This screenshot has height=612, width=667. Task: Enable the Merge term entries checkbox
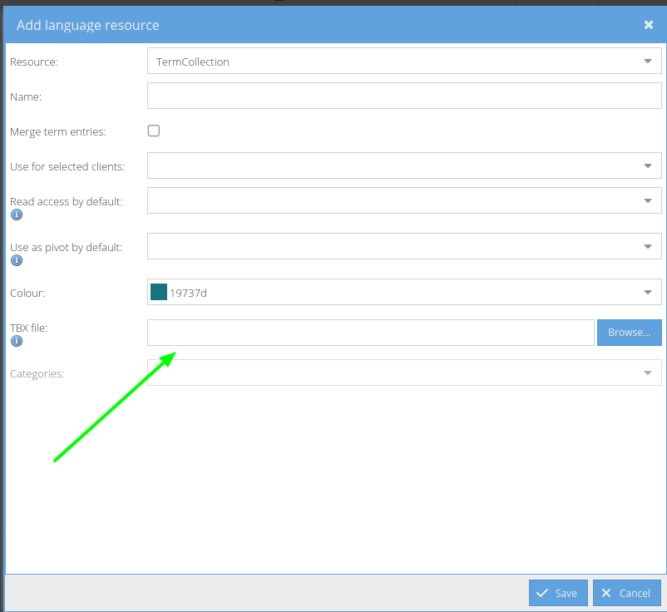click(154, 131)
